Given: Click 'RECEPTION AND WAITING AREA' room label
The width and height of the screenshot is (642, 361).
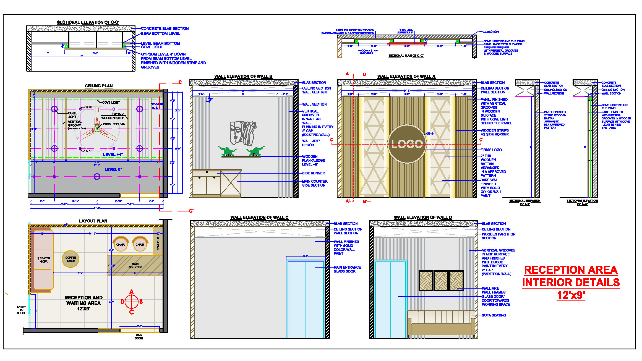Looking at the screenshot, I should [x=83, y=303].
